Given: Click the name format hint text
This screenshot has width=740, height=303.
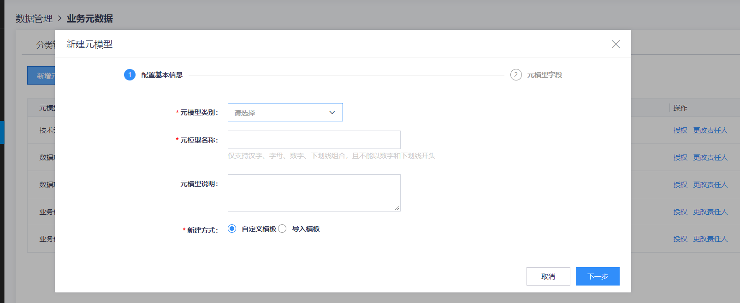Looking at the screenshot, I should (x=332, y=156).
